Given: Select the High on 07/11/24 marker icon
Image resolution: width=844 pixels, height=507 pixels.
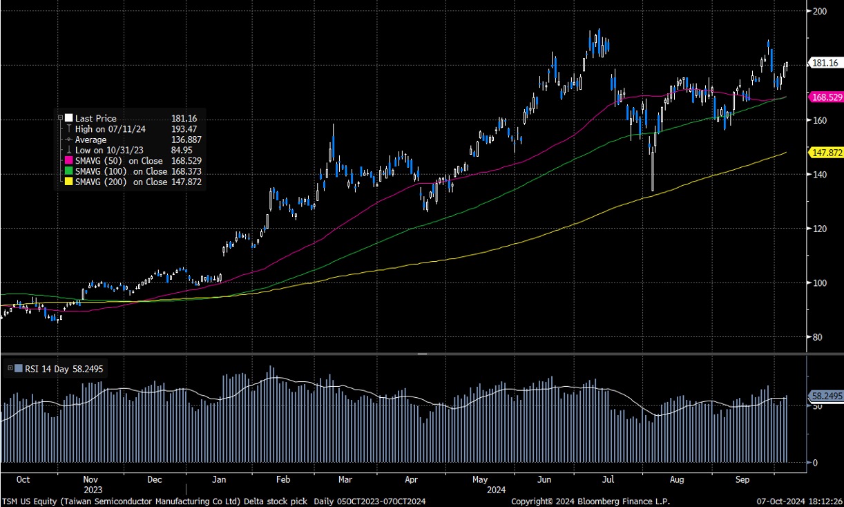Looking at the screenshot, I should (x=68, y=128).
